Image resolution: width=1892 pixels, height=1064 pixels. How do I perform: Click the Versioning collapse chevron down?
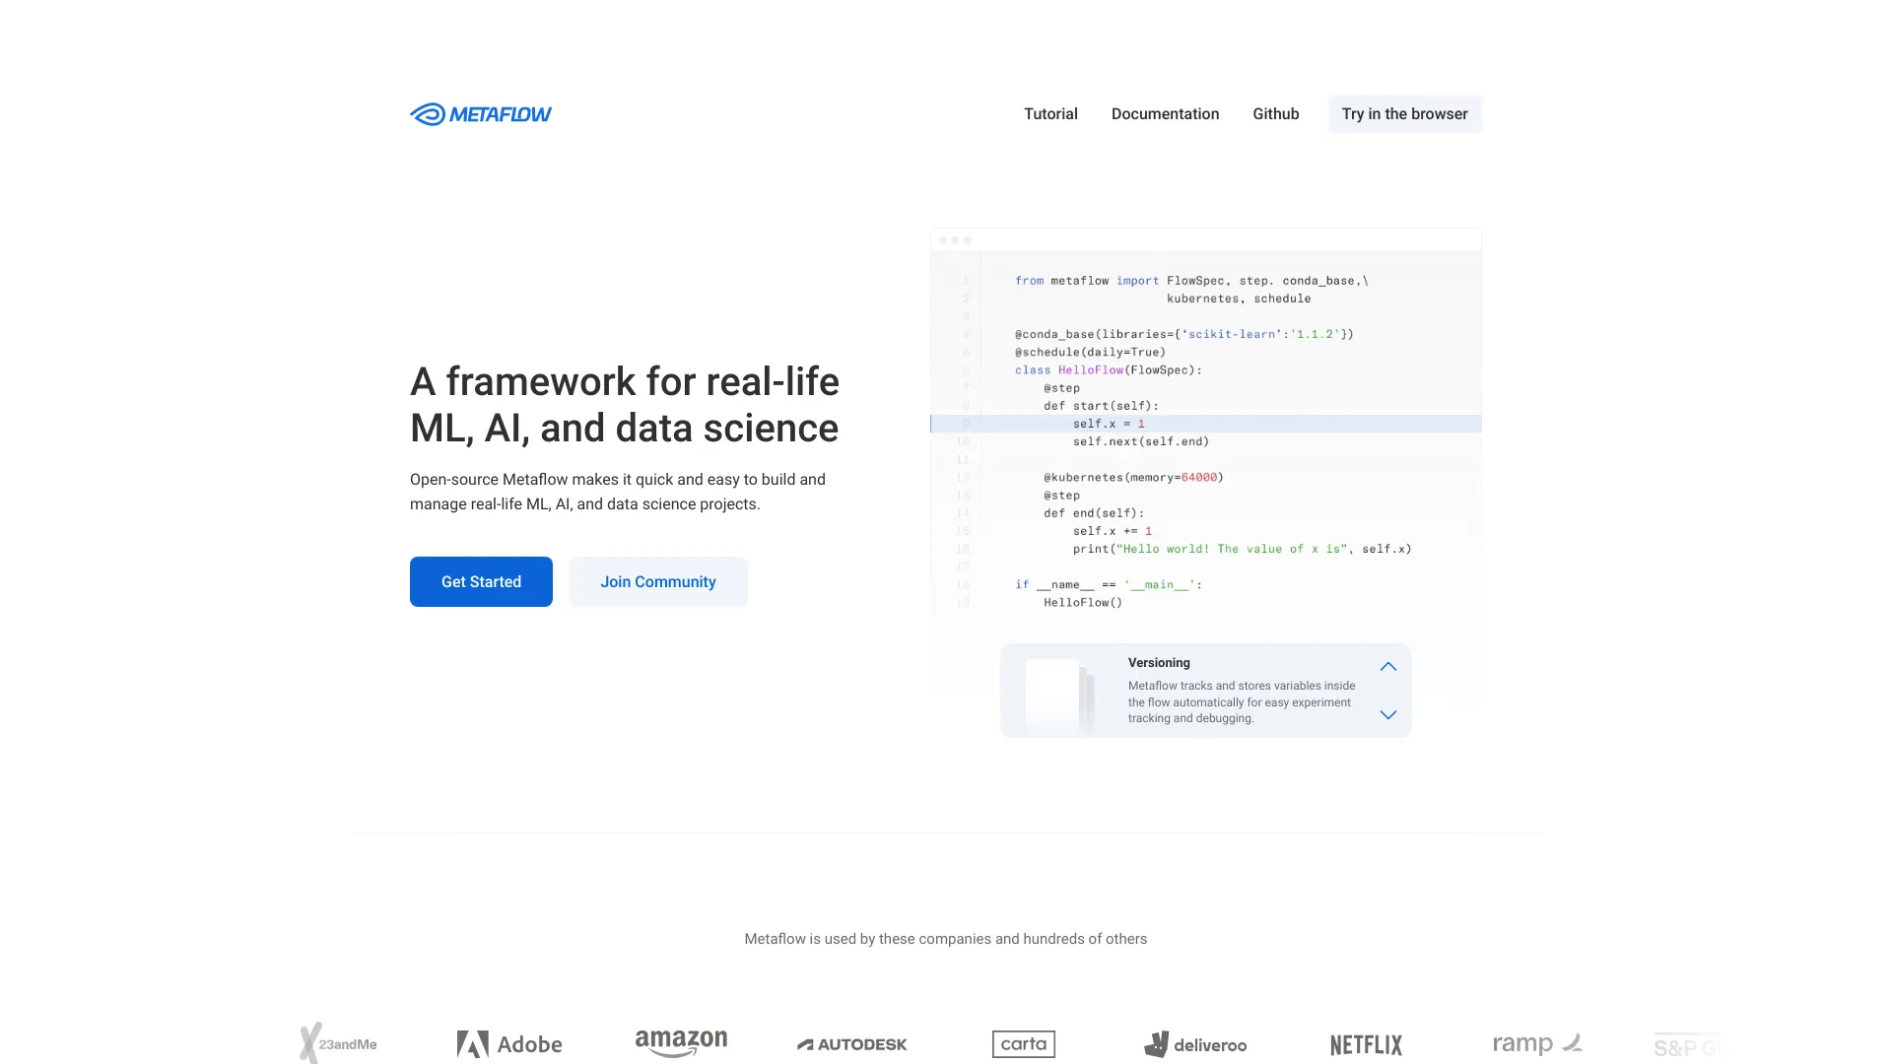1387,714
